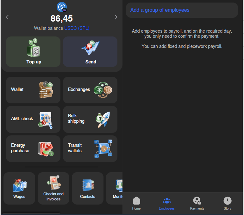Open Transit wallets

(90, 148)
